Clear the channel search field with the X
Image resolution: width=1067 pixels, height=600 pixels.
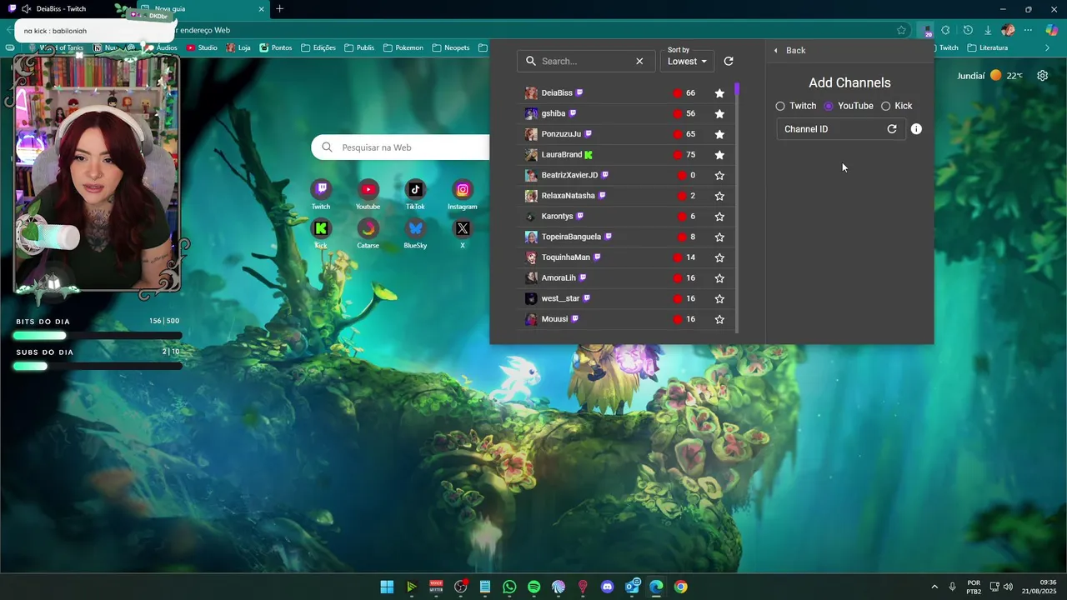click(x=639, y=61)
